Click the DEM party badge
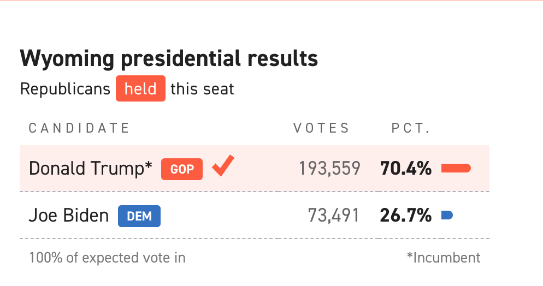This screenshot has height=286, width=543. 139,216
